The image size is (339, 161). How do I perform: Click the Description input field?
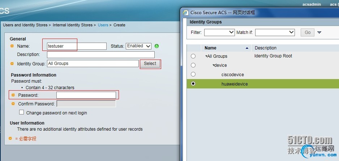pyautogui.click(x=101, y=55)
